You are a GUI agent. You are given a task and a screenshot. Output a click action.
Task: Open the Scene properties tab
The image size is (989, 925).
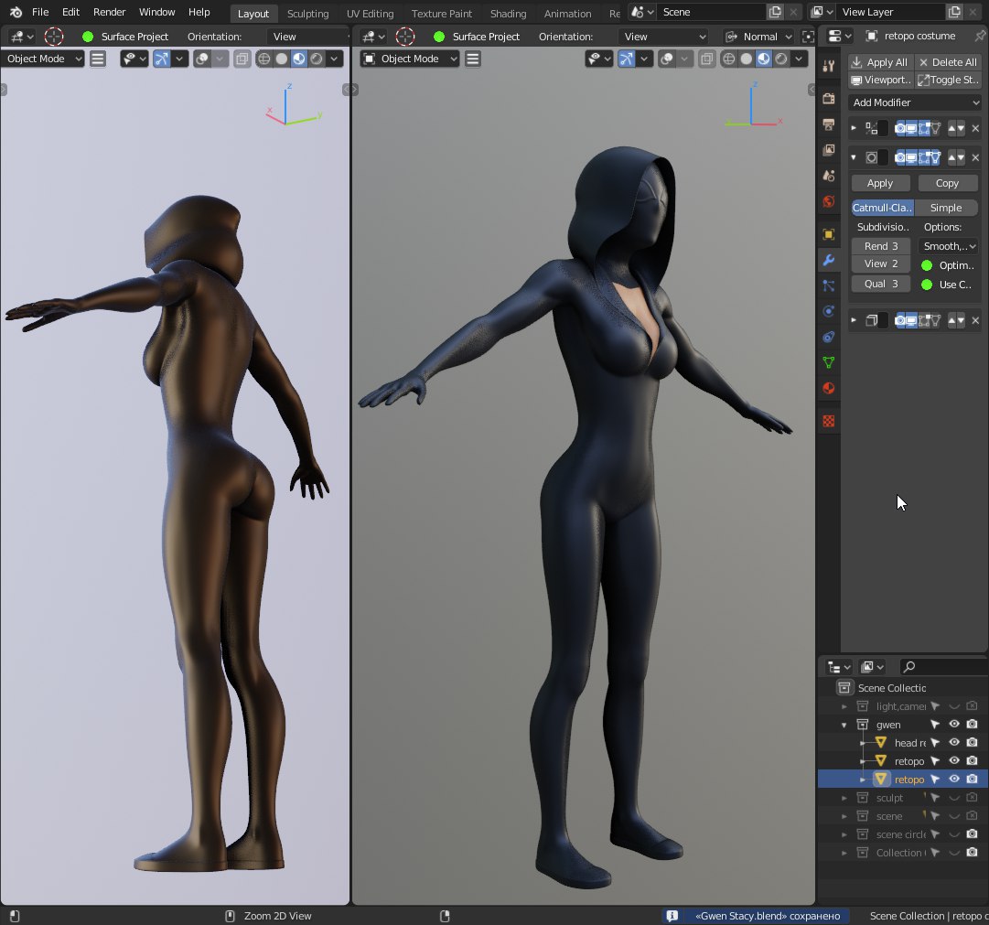coord(829,176)
